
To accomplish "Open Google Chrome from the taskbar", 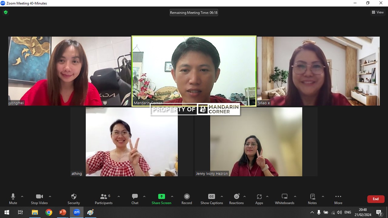I will coord(49,212).
